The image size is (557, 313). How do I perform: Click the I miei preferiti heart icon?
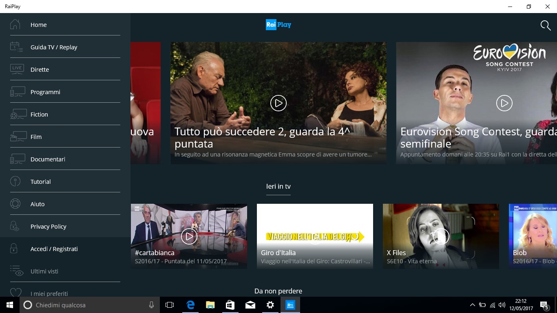tap(15, 293)
